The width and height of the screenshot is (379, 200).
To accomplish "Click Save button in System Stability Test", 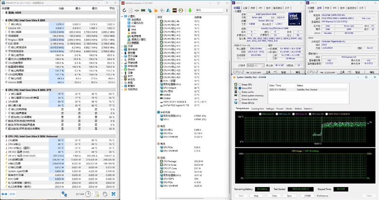I will coord(289,196).
